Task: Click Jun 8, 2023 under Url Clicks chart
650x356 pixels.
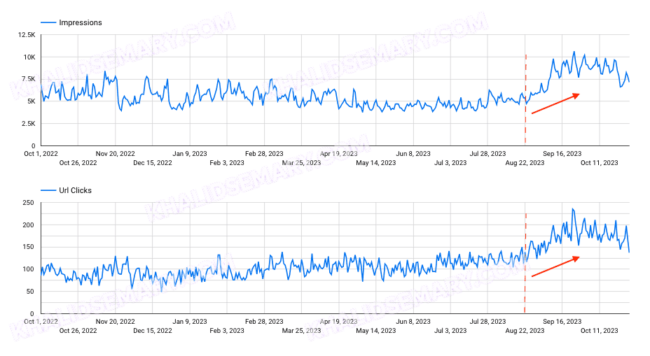Action: click(413, 321)
